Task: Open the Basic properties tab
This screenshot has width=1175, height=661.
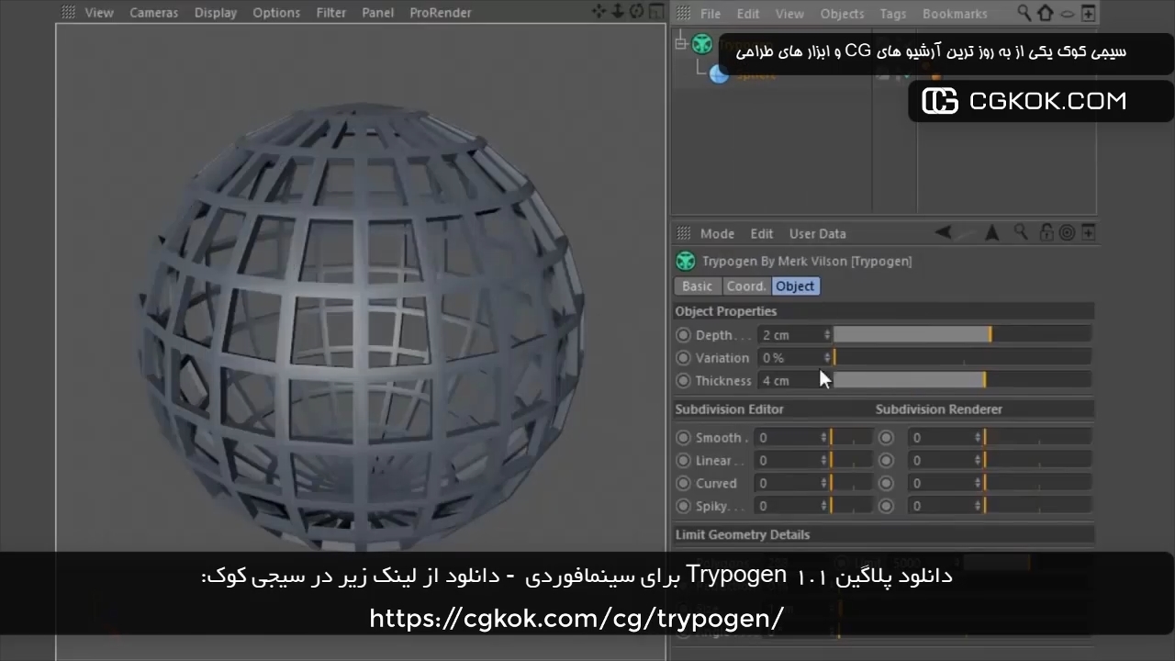Action: [x=697, y=286]
